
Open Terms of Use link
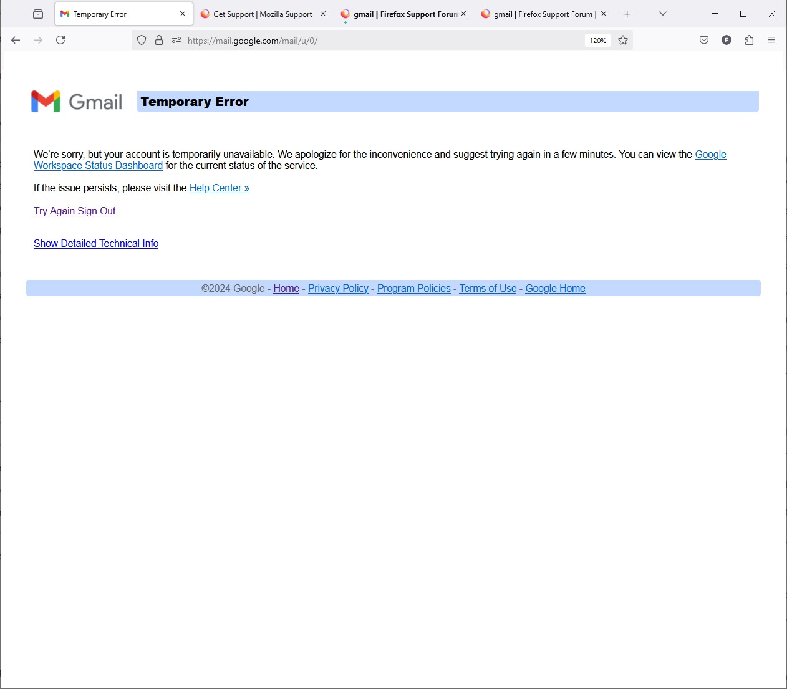488,289
